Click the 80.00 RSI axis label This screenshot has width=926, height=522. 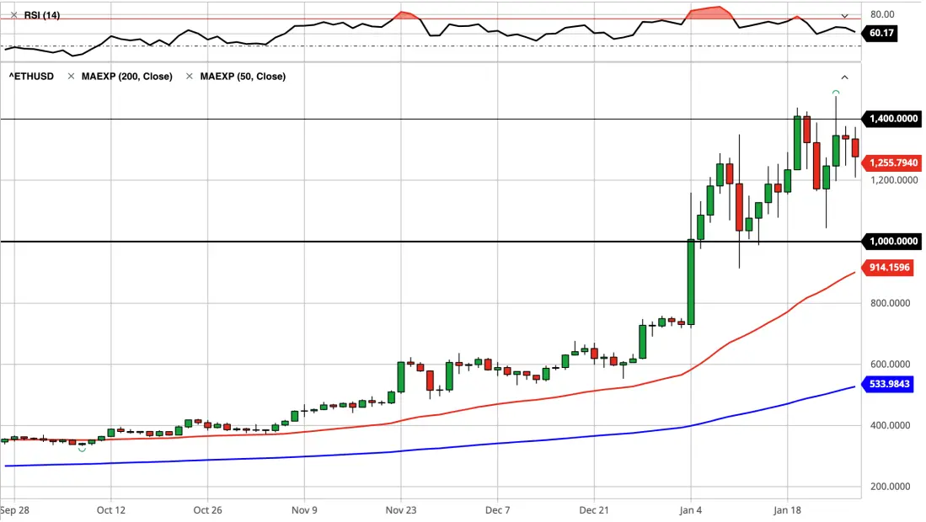[x=882, y=14]
